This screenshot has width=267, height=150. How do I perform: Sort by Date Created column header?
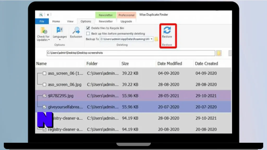[207, 64]
